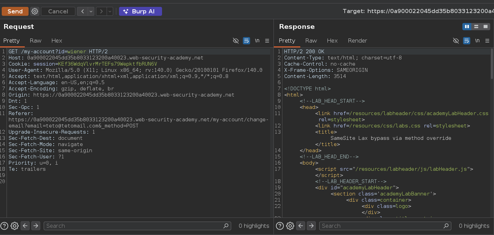
Task: Click 'HTTP/2 200 OK' status line
Action: pos(304,52)
